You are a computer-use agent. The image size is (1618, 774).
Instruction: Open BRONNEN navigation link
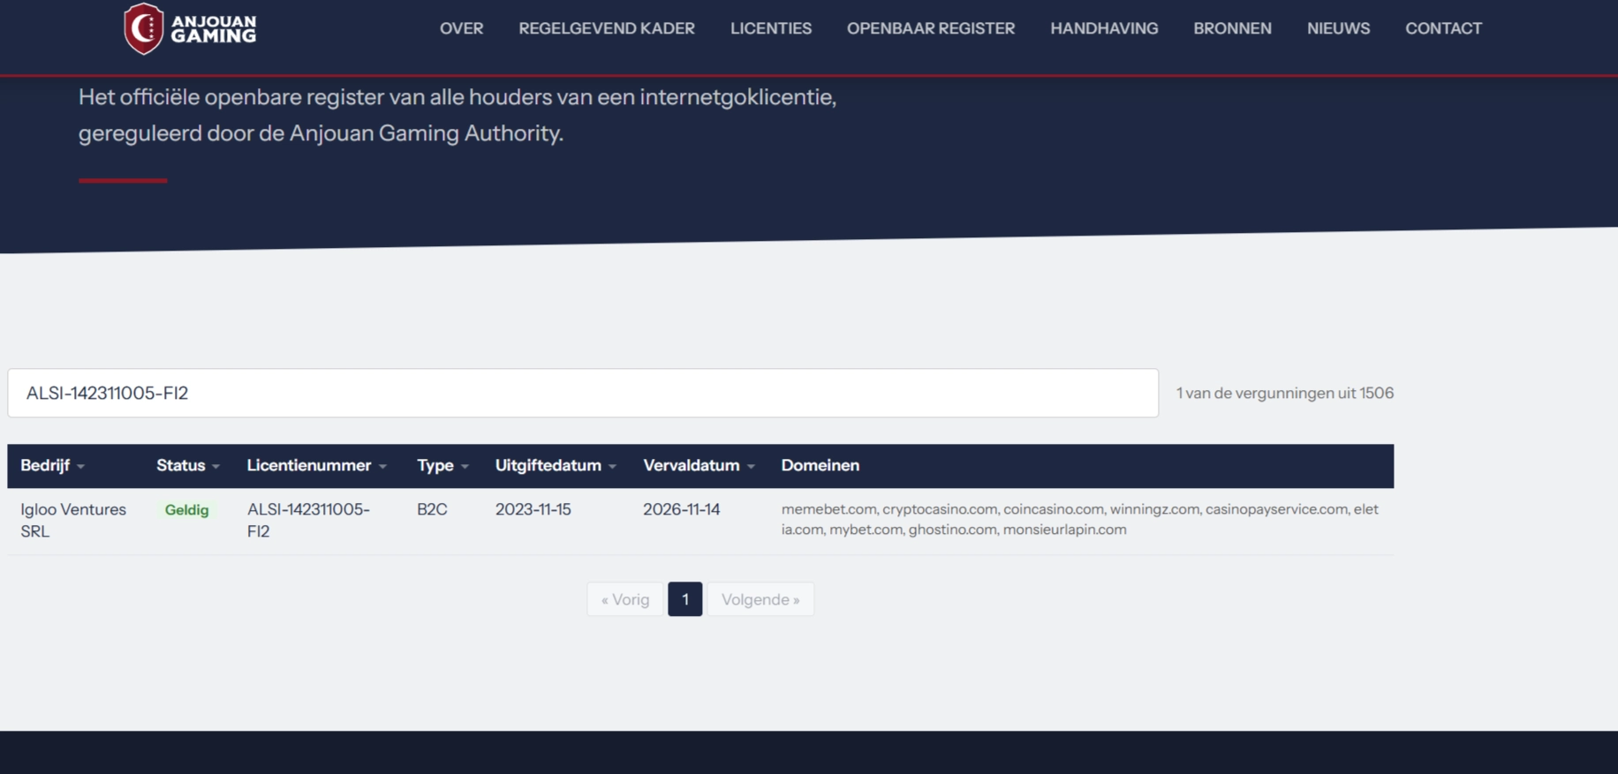[1232, 28]
